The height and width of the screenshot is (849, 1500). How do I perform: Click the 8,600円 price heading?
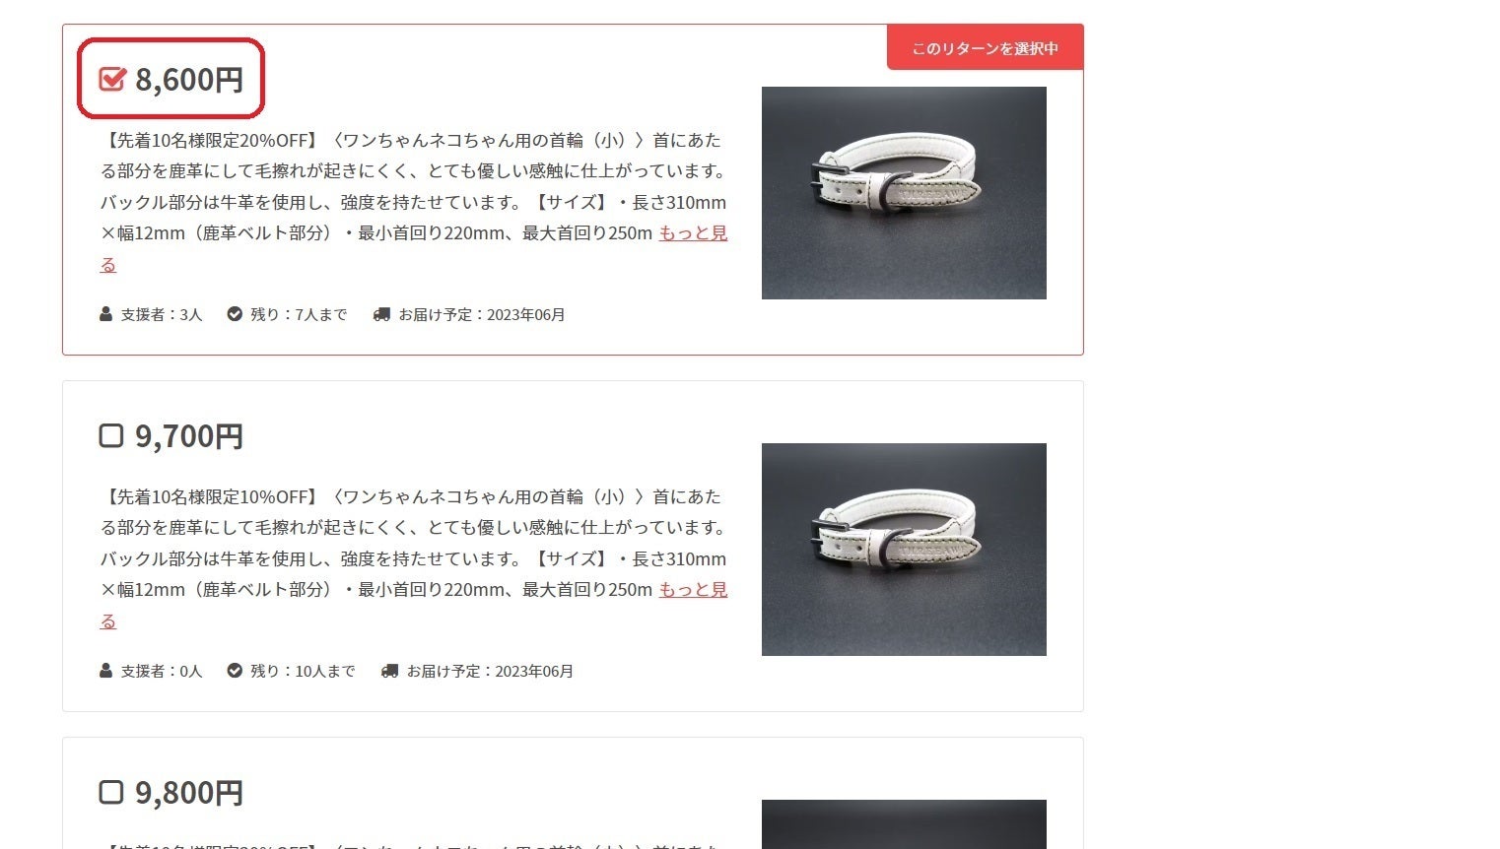coord(189,79)
